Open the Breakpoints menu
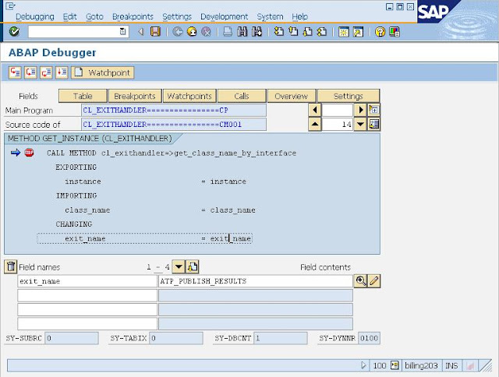 tap(133, 16)
